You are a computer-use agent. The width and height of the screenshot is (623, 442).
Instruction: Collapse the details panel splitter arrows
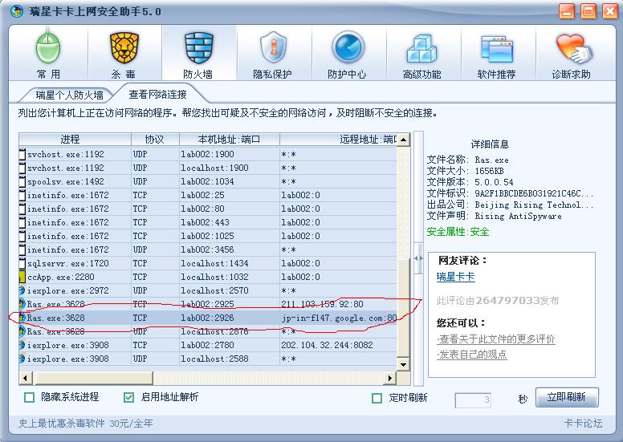coord(418,258)
